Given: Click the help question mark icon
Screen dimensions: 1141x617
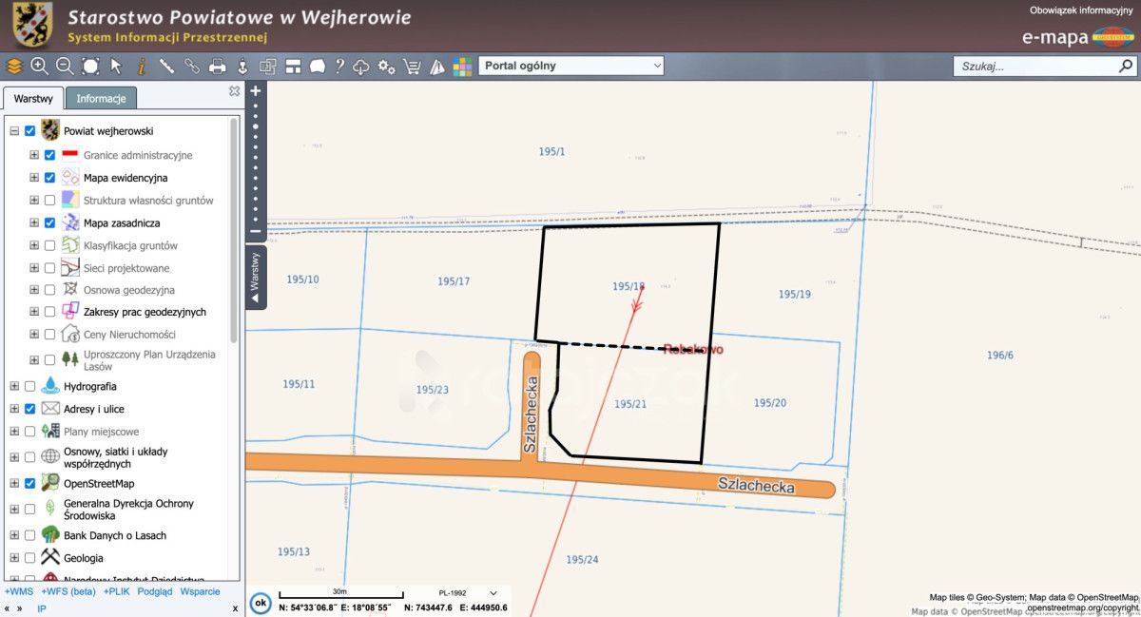Looking at the screenshot, I should 338,67.
